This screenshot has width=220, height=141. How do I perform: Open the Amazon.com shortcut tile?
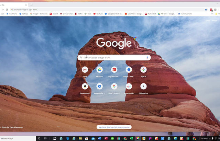[x=85, y=86]
